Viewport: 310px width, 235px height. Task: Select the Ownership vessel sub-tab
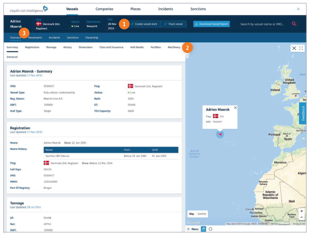(x=92, y=38)
